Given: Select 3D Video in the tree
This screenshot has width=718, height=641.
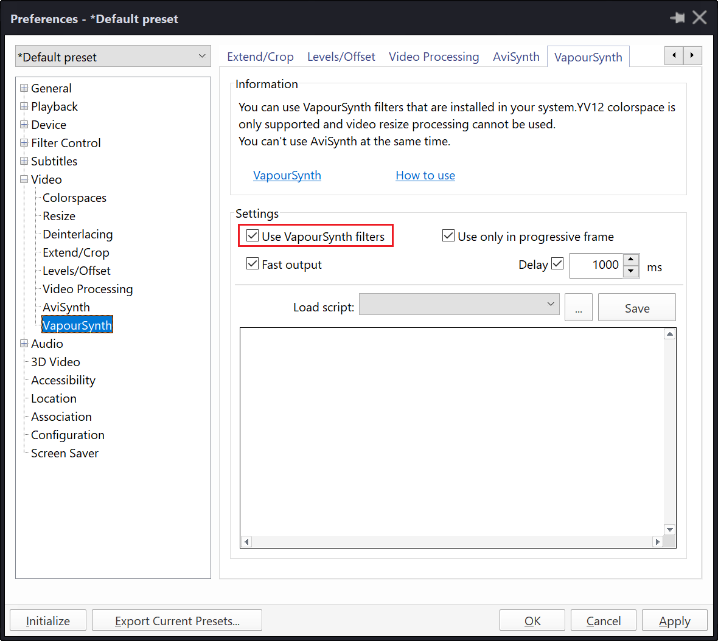Looking at the screenshot, I should tap(55, 362).
